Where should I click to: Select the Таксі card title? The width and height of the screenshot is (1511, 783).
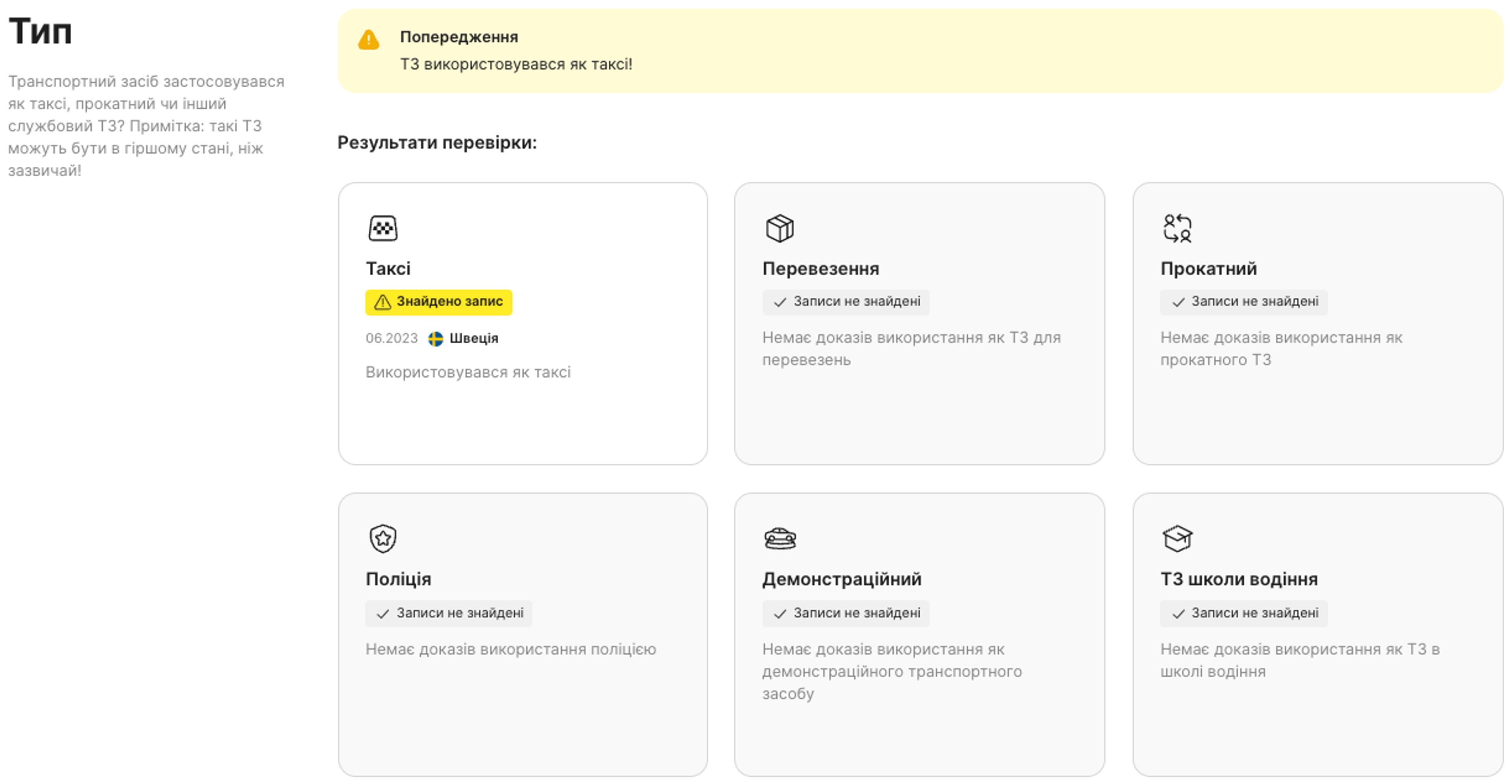point(388,269)
